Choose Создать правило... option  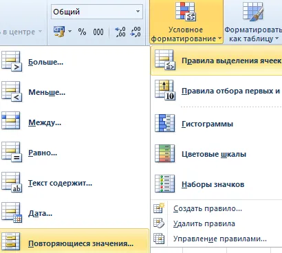pos(216,208)
